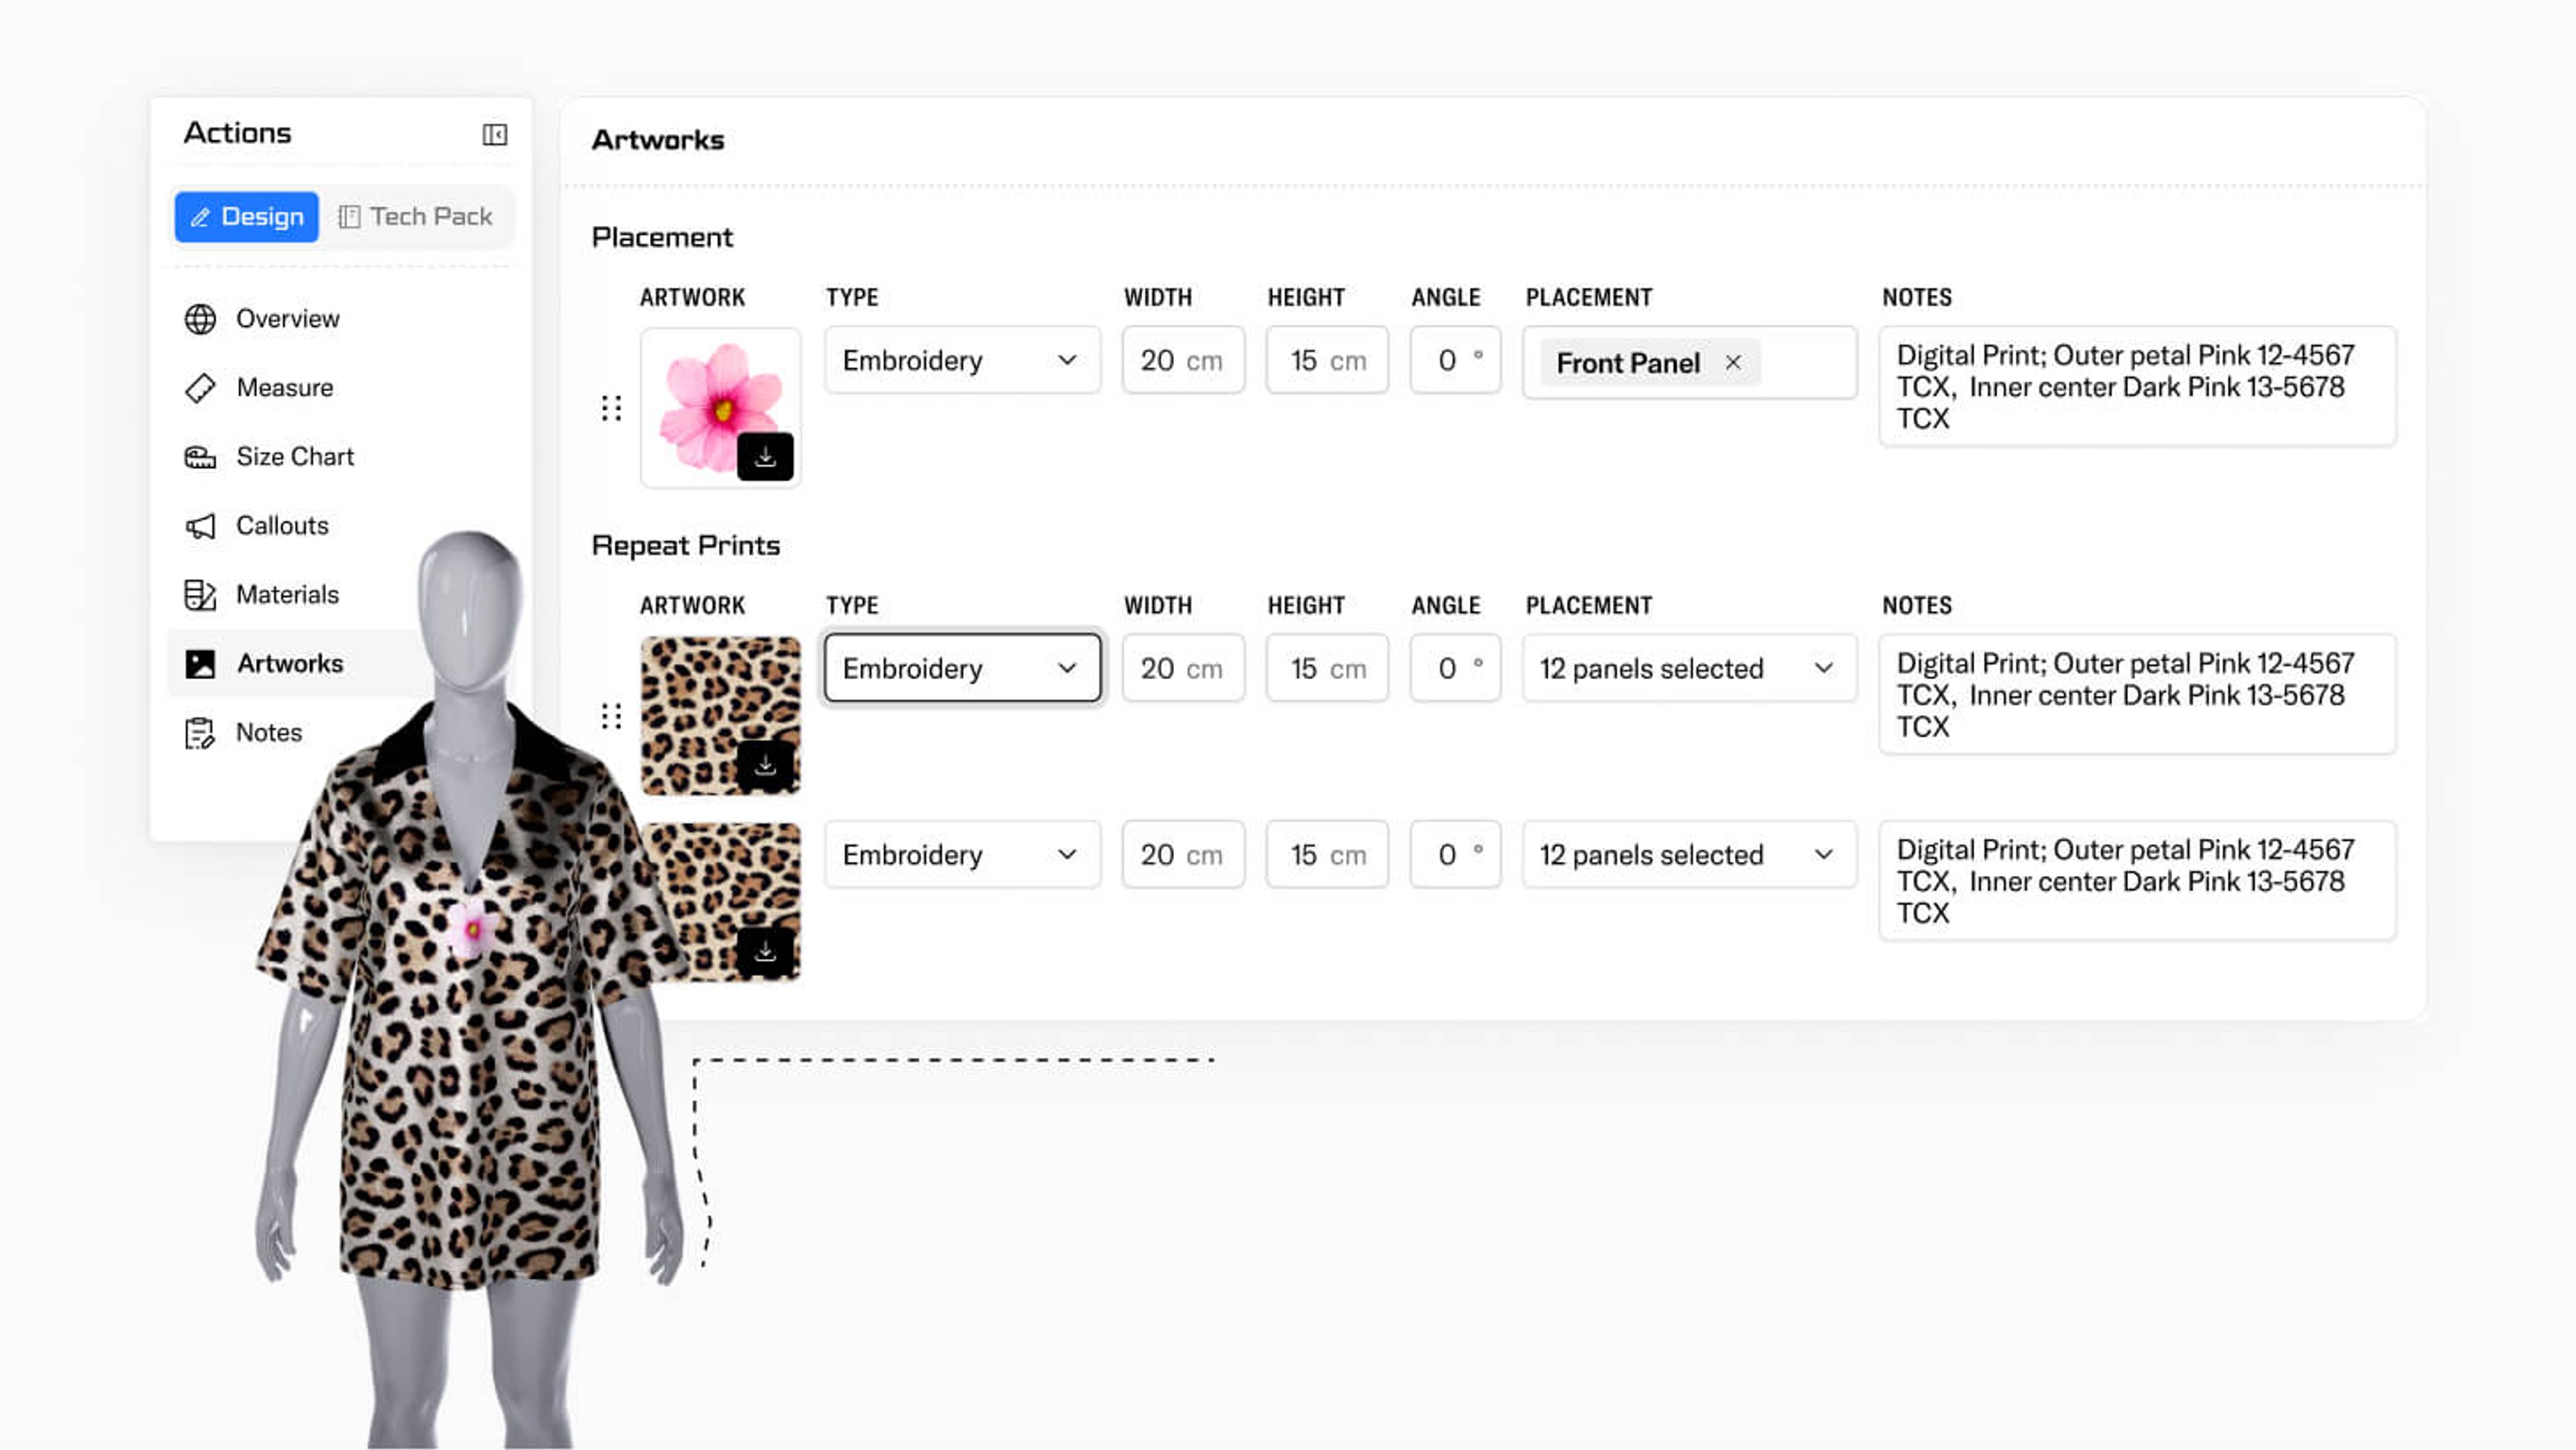Remove the Front Panel placement tag
Image resolution: width=2576 pixels, height=1450 pixels.
point(1733,363)
